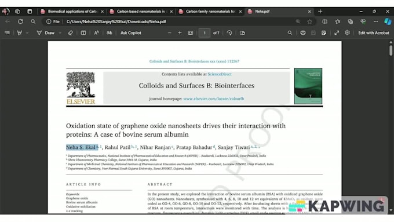This screenshot has width=394, height=222.
Task: Expand the Draw options dropdown arrow
Action: coord(60,33)
